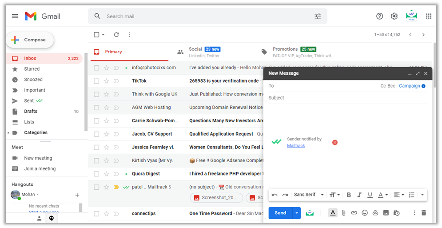
Task: Mark Quora Digest email as important
Action: pos(116,174)
